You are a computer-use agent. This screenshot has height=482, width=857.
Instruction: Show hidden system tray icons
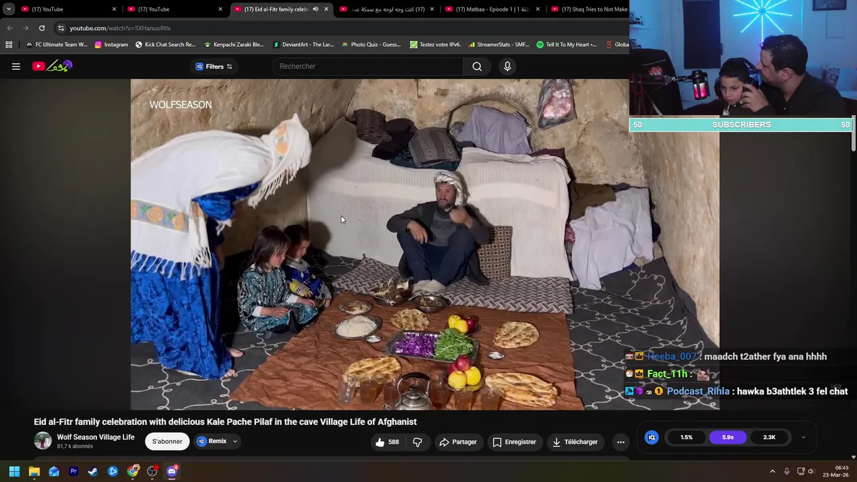click(x=772, y=471)
